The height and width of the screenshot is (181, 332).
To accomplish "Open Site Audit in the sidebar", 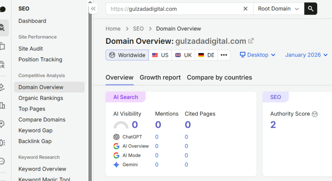I will tap(30, 49).
